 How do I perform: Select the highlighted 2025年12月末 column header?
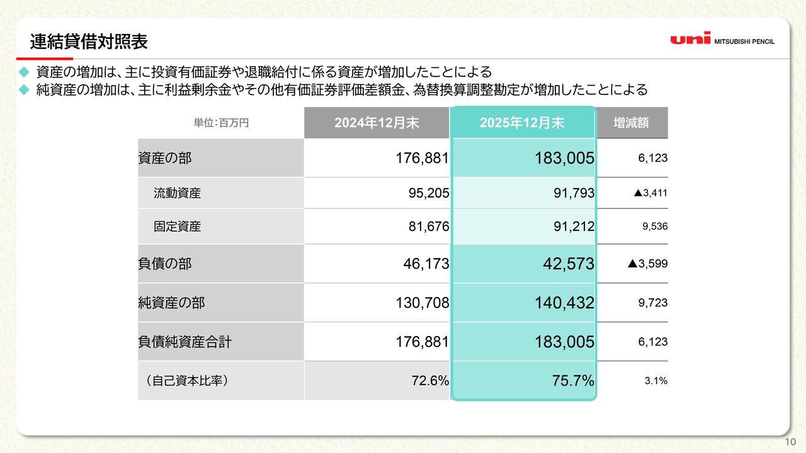522,123
